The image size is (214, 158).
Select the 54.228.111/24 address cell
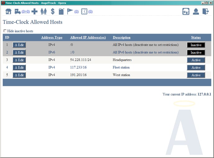[x=81, y=60]
